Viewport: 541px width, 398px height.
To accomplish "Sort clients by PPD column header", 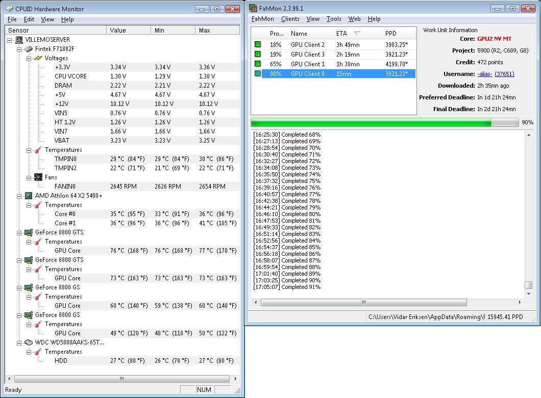I will pyautogui.click(x=399, y=34).
